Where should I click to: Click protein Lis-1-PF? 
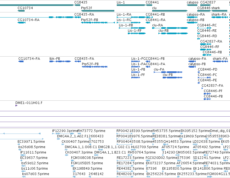(138, 75)
